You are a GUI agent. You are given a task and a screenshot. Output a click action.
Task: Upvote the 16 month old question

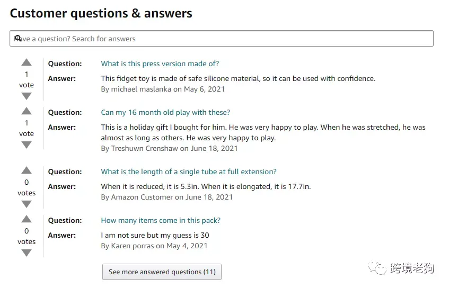[x=27, y=111]
